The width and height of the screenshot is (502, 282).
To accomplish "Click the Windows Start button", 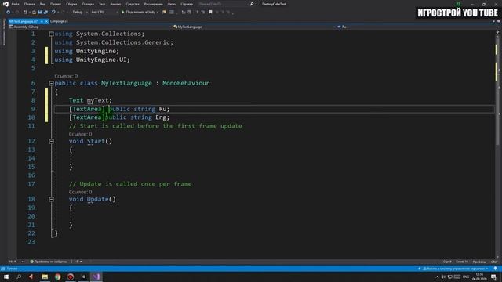I will coord(6,277).
